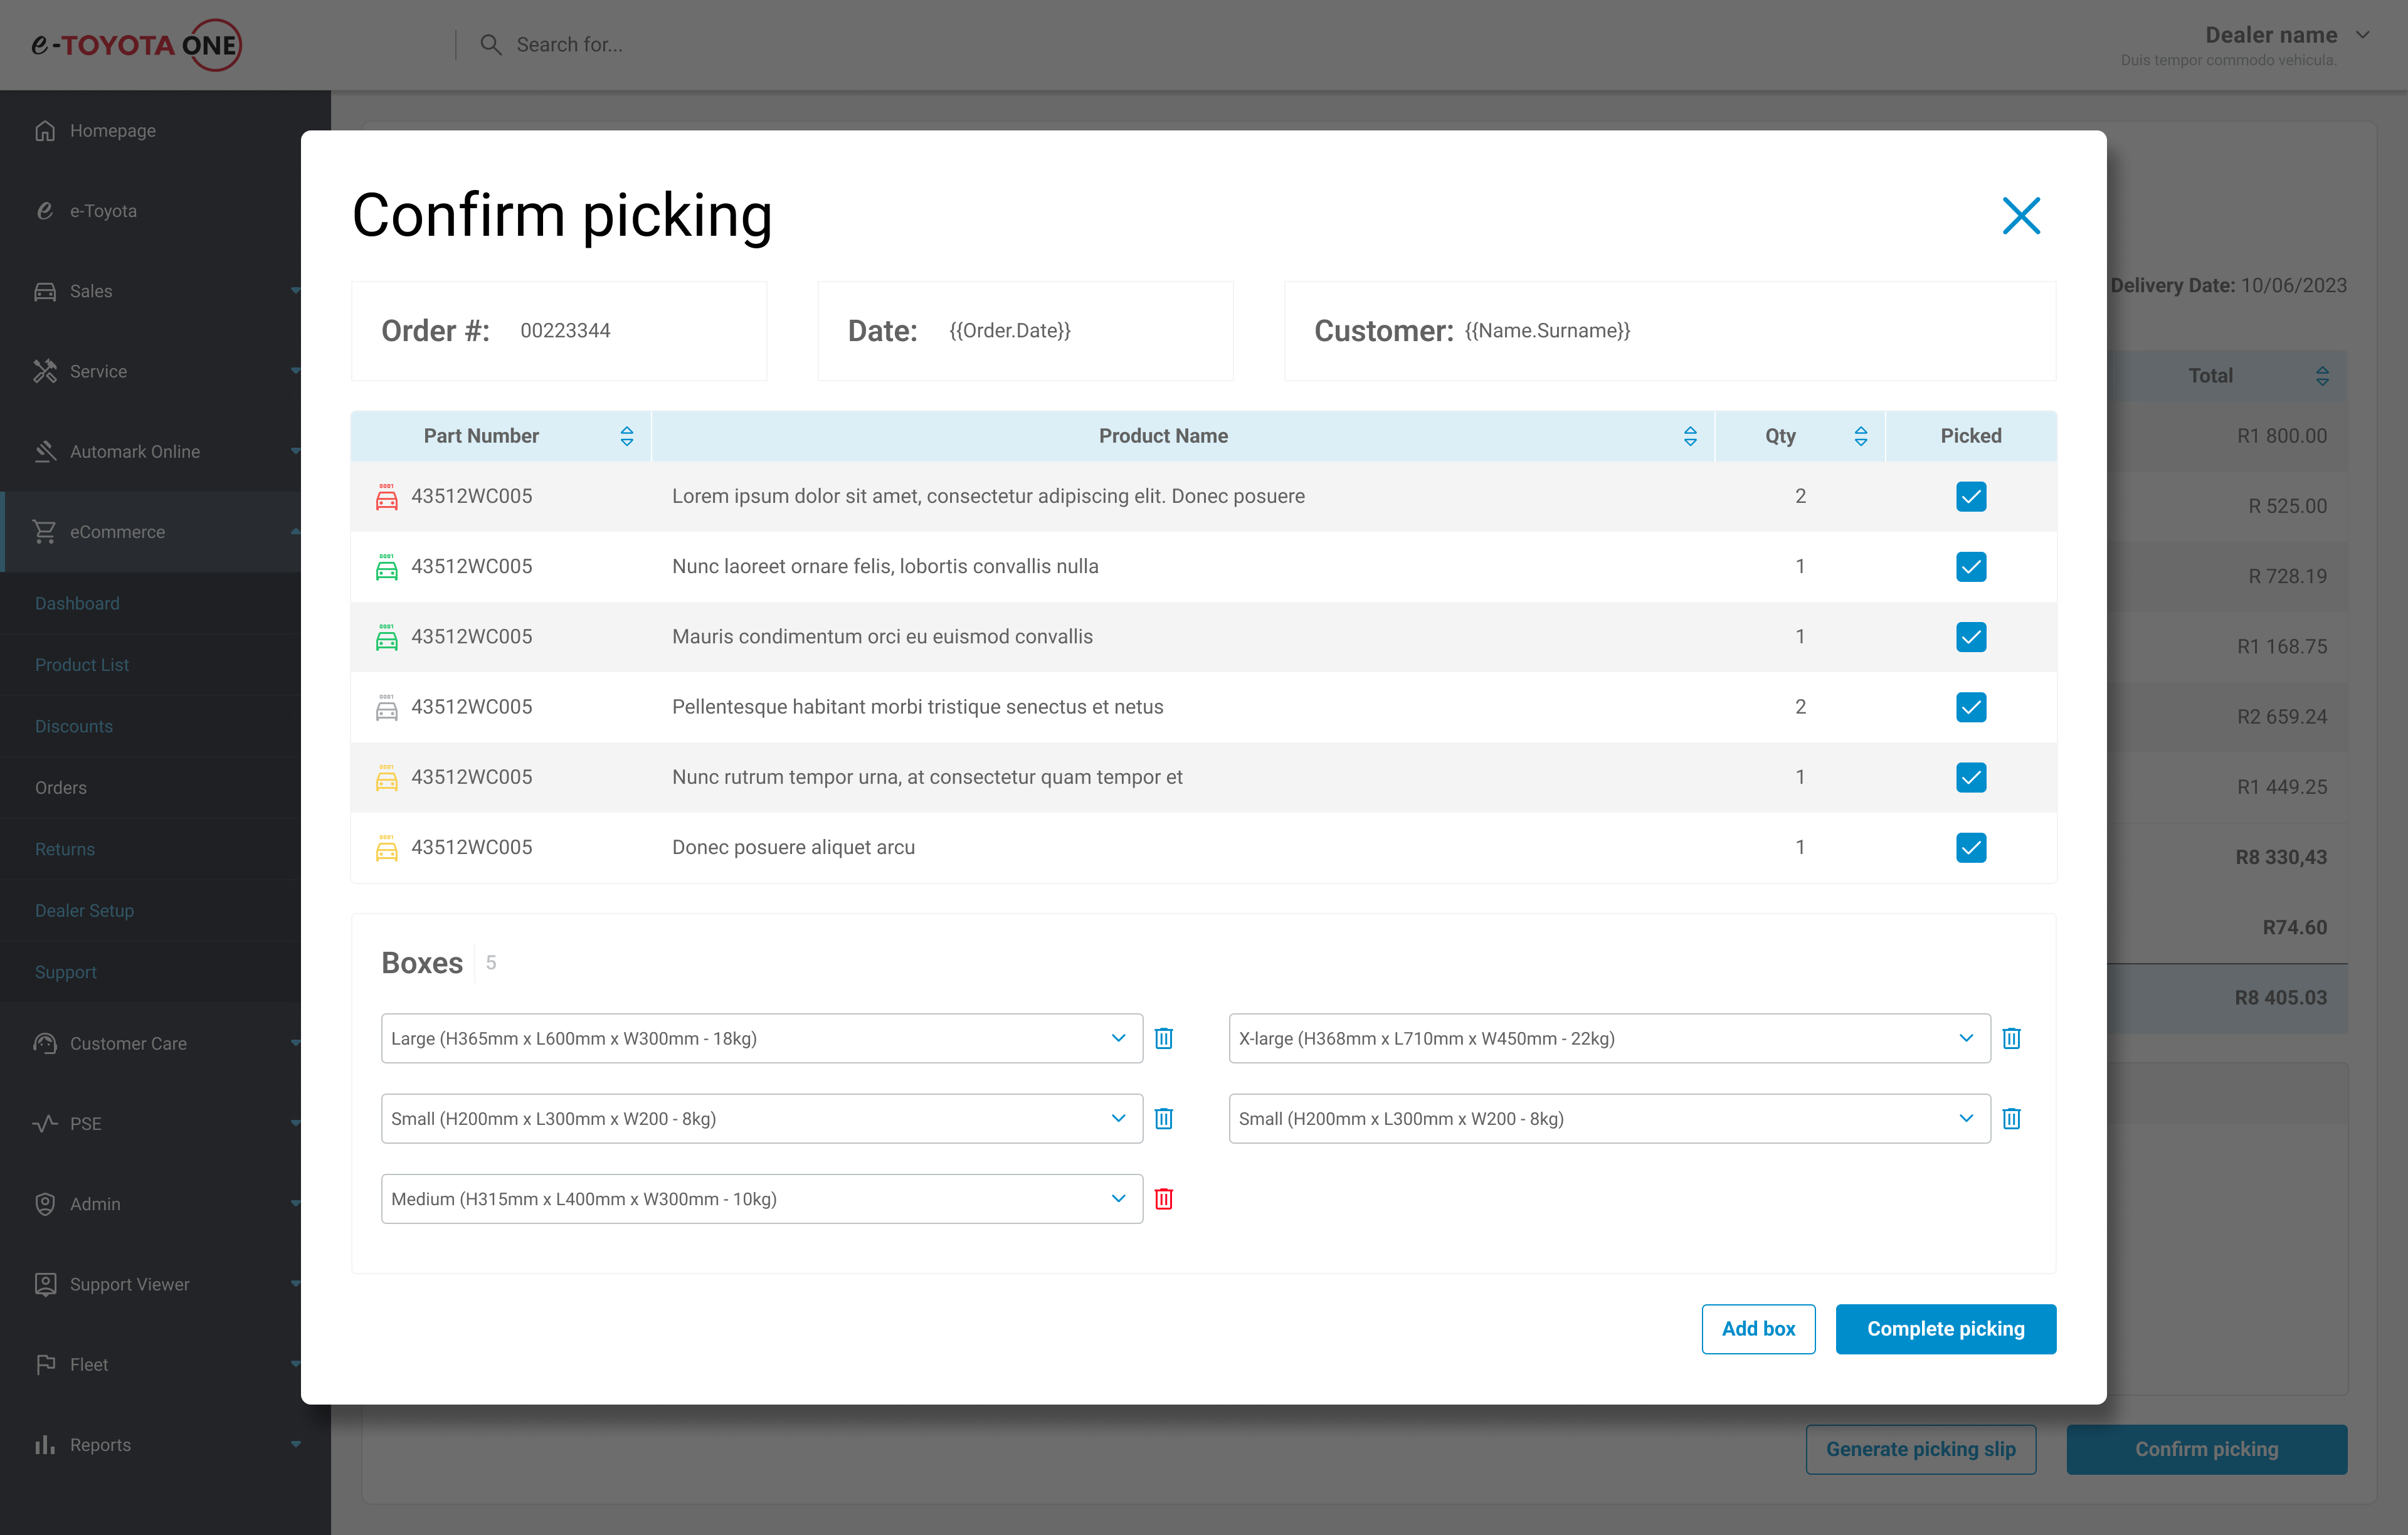Viewport: 2408px width, 1535px height.
Task: Click the red car icon in first row
Action: pyautogui.click(x=386, y=497)
